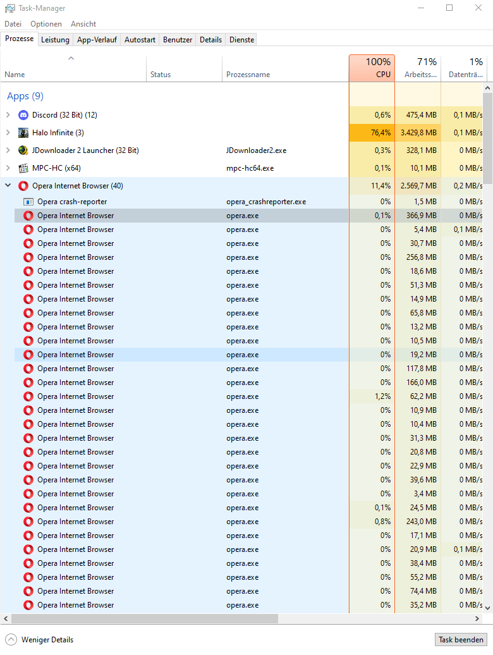
Task: Click the Weniger Details circle arrow icon
Action: pyautogui.click(x=11, y=640)
